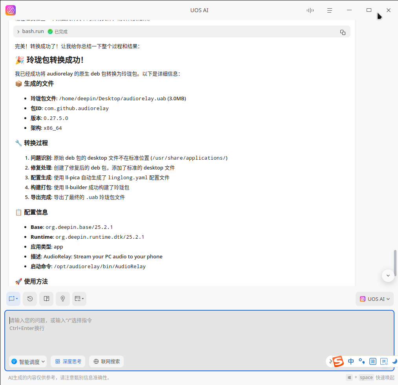Jump to bottom with the round down-arrow button
398x385 pixels.
point(388,276)
